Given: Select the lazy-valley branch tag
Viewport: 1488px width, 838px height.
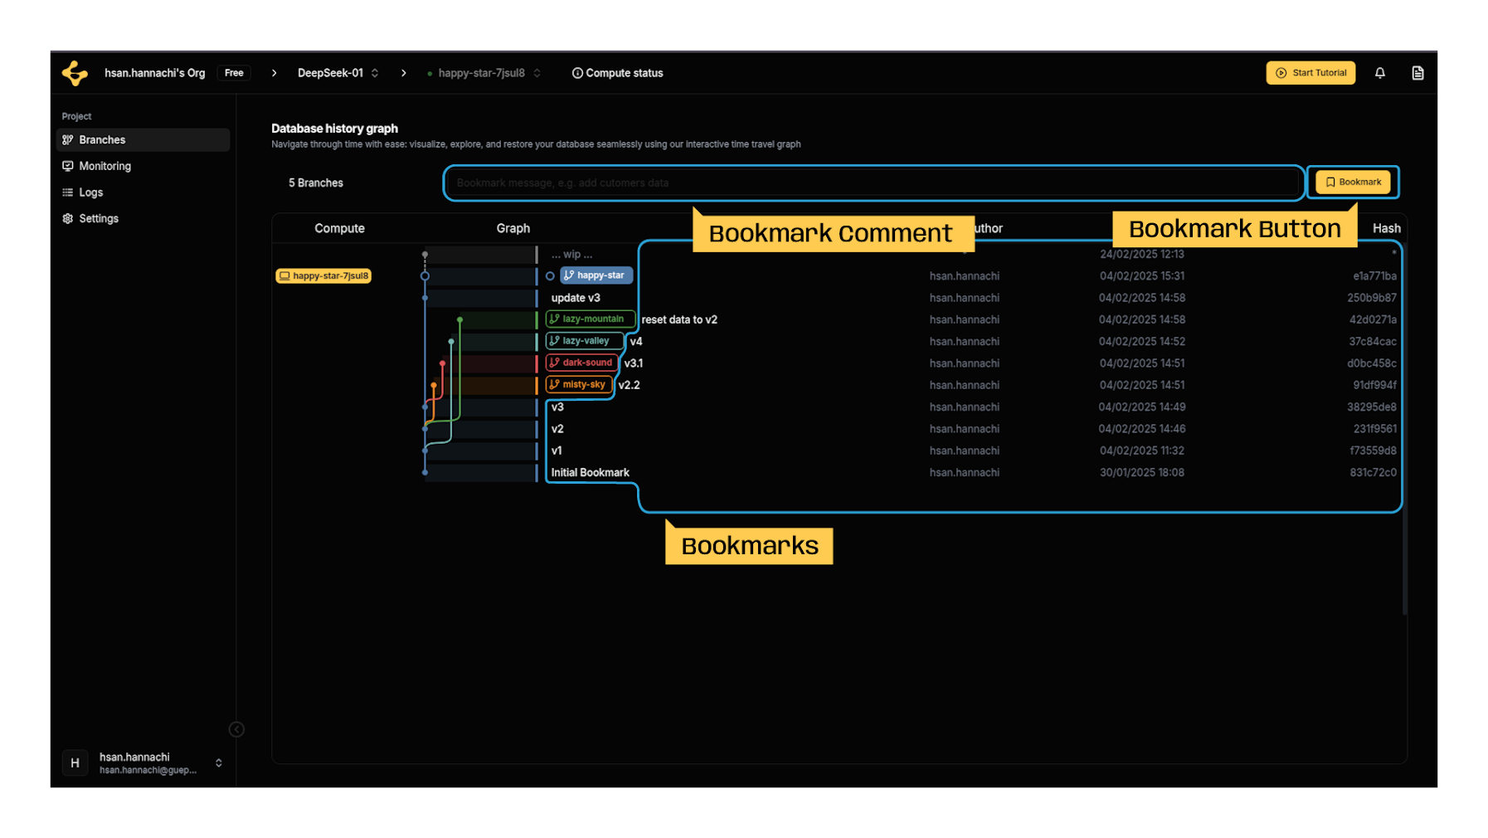Looking at the screenshot, I should click(x=585, y=341).
